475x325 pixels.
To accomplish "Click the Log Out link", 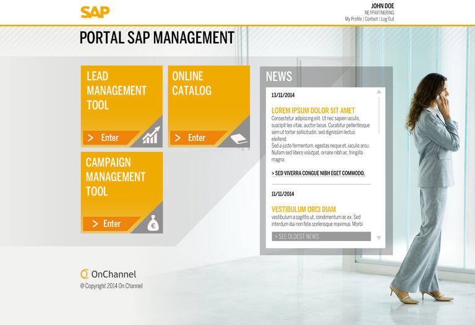I will click(x=387, y=19).
